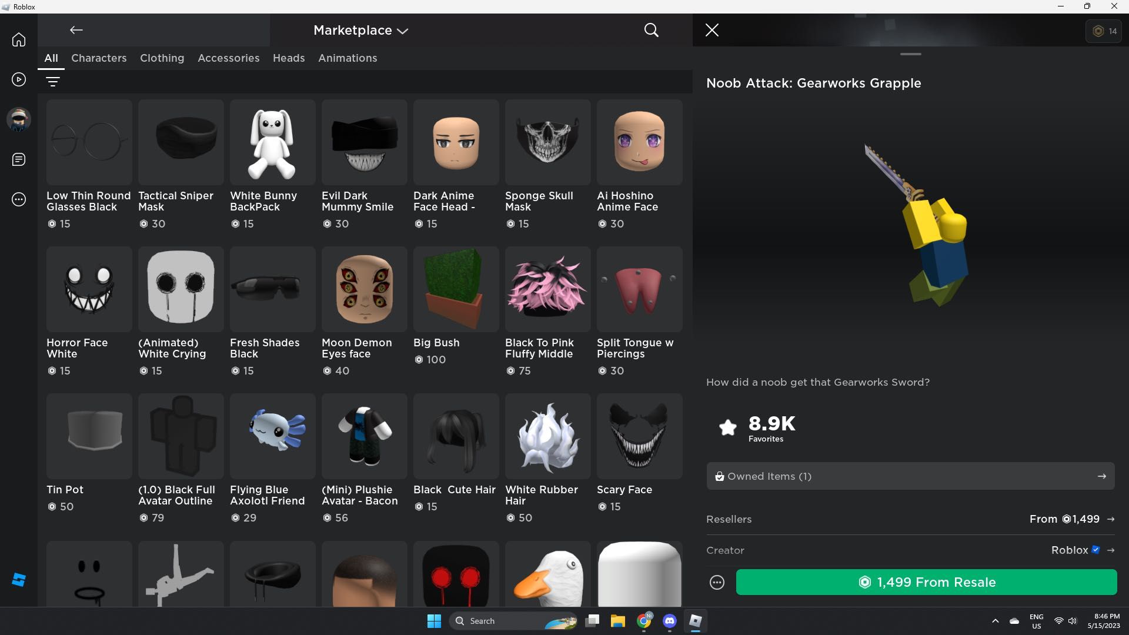Image resolution: width=1129 pixels, height=635 pixels.
Task: Open the item options ellipsis next to buy button
Action: 717,582
